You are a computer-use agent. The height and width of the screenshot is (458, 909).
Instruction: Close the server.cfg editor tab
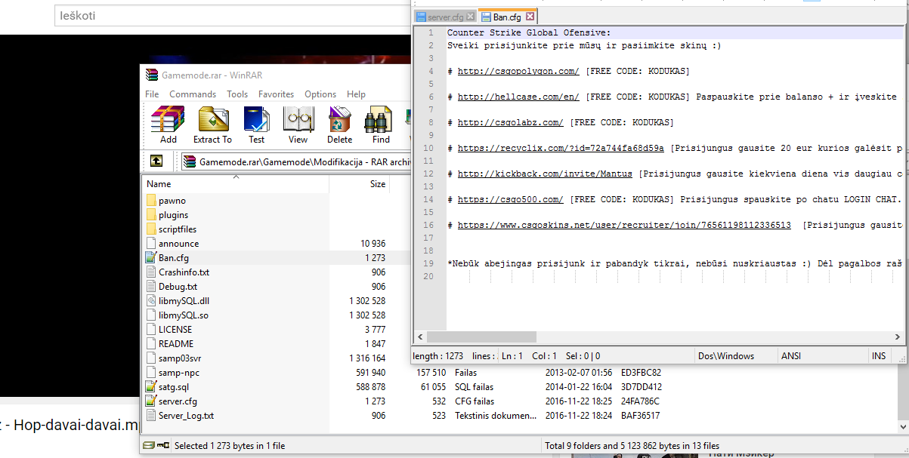[x=470, y=16]
